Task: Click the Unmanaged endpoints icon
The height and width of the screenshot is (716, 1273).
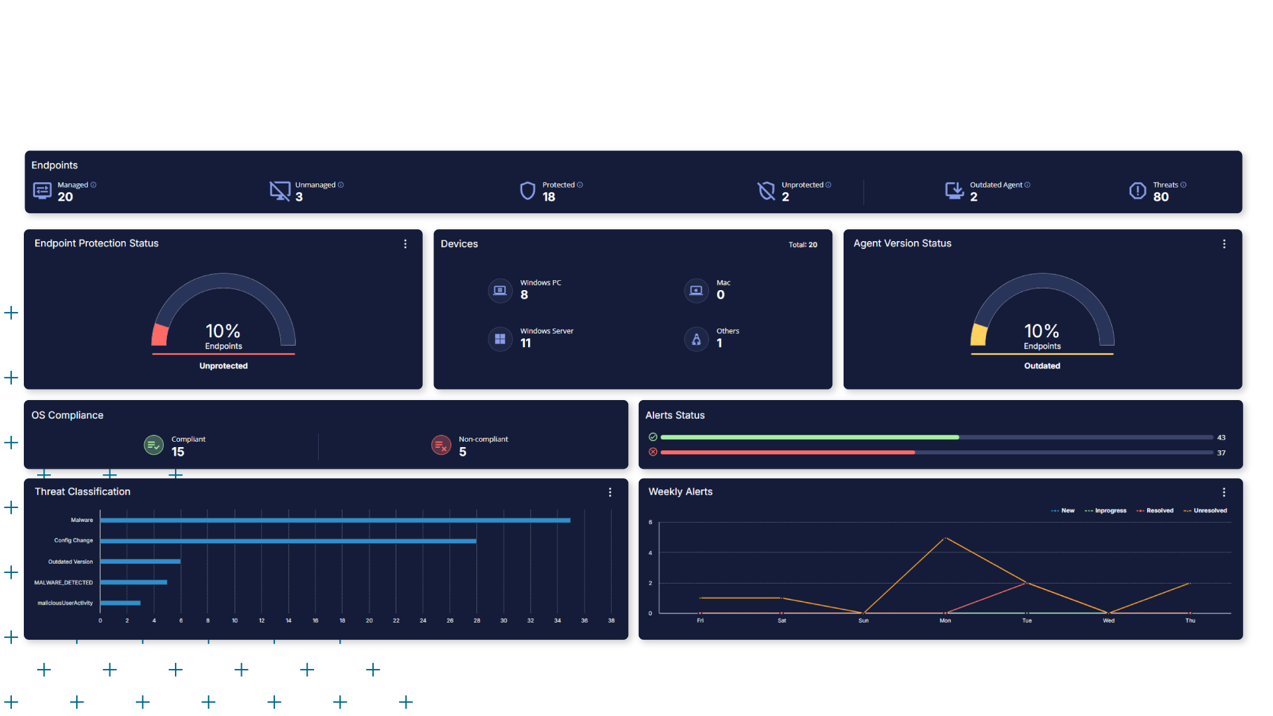Action: (x=280, y=191)
